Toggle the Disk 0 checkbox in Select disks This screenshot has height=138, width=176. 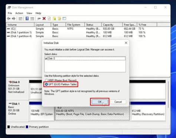[46, 58]
